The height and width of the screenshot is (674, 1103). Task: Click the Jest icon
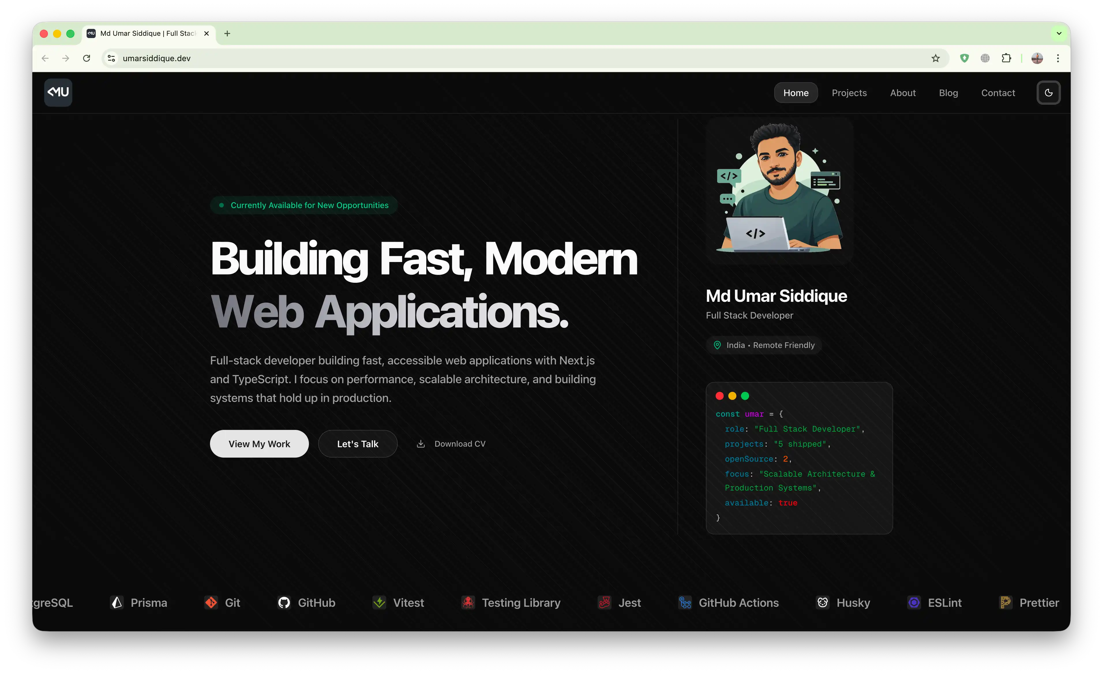[604, 602]
